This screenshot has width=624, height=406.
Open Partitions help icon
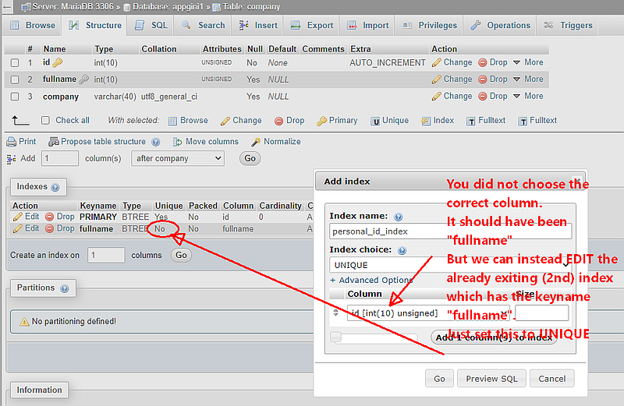pos(65,288)
